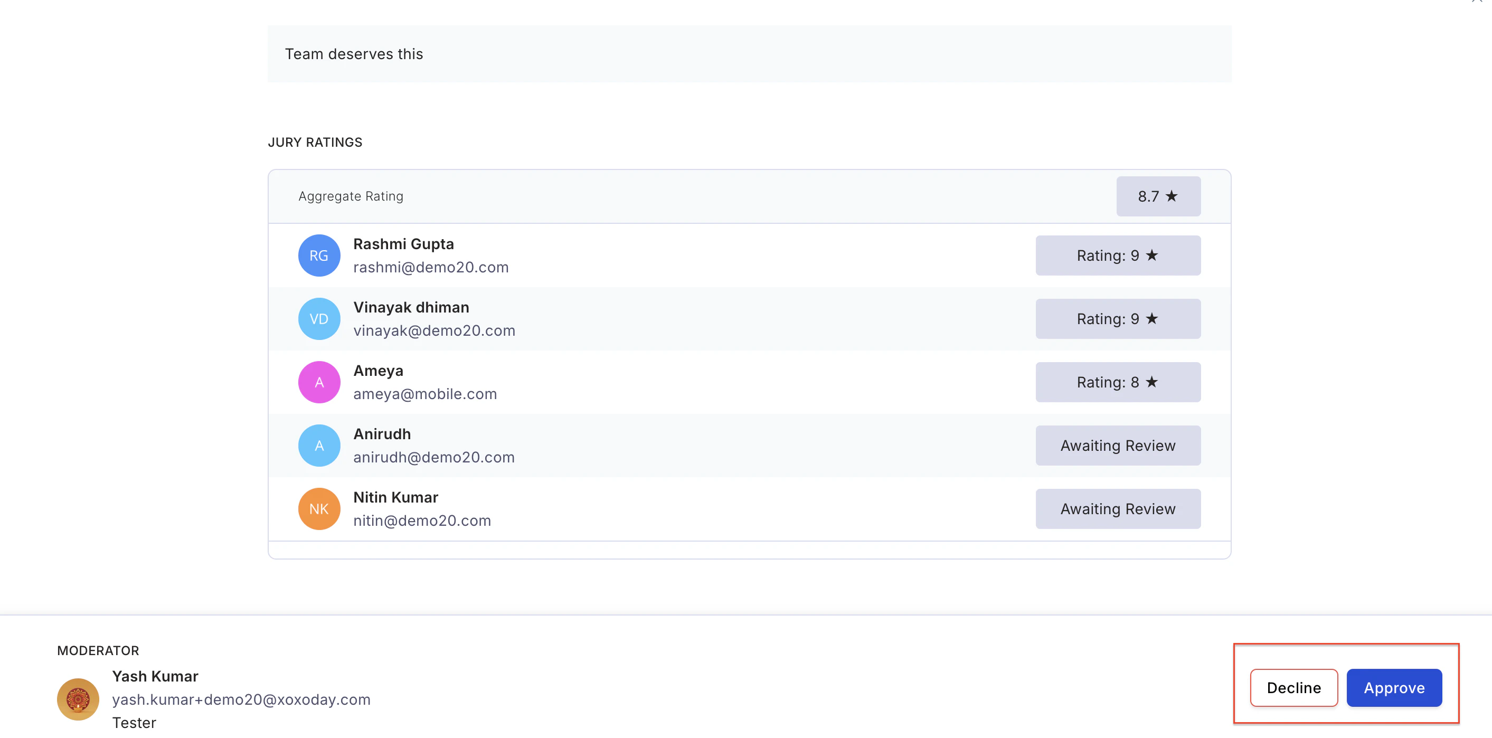Screen dimensions: 1492x738
Task: Click Vinayak dhiman's VD avatar
Action: point(319,319)
